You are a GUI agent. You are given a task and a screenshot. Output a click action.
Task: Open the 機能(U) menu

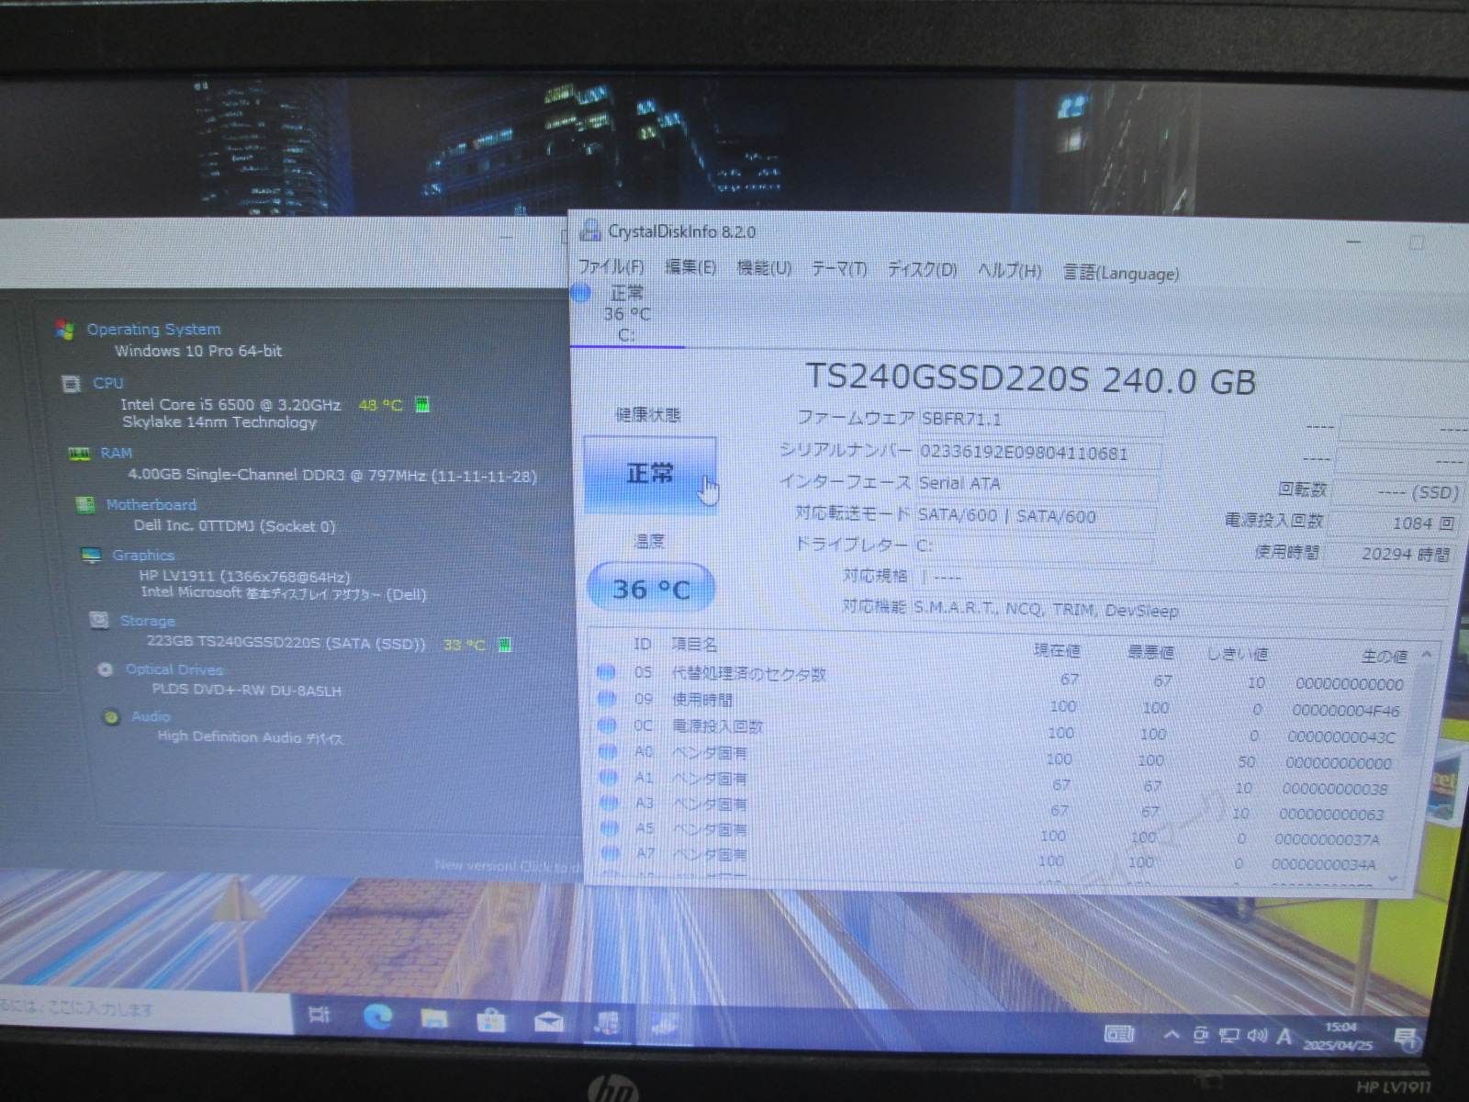764,268
